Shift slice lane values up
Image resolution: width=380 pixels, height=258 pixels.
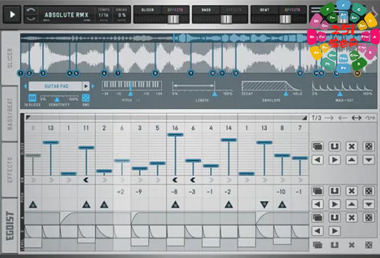pos(352,160)
